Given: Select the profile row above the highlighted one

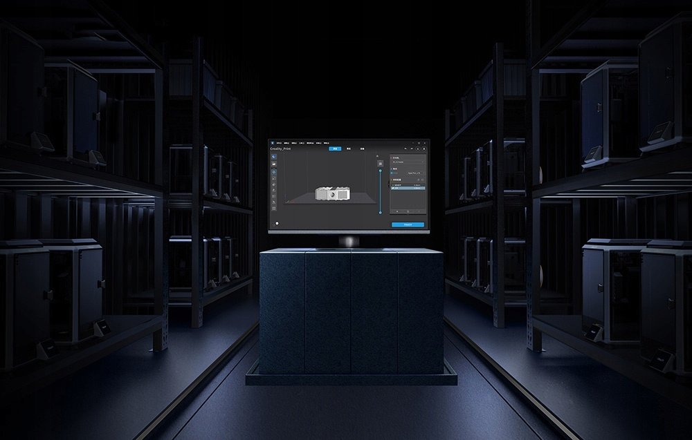Looking at the screenshot, I should tap(407, 185).
